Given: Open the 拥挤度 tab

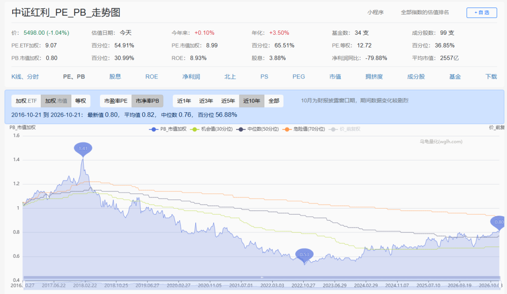Looking at the screenshot, I should 374,77.
